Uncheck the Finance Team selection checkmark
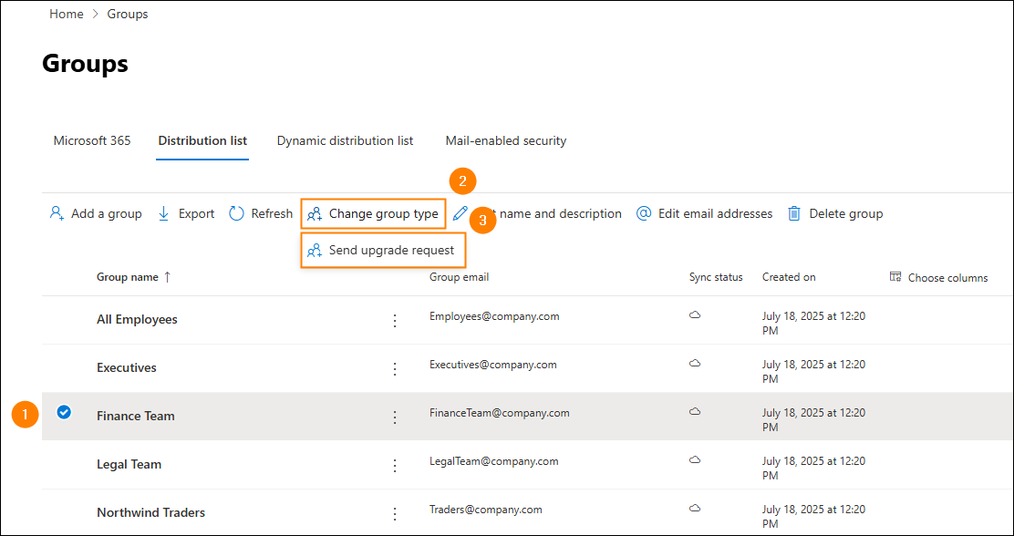The width and height of the screenshot is (1014, 536). click(x=64, y=411)
